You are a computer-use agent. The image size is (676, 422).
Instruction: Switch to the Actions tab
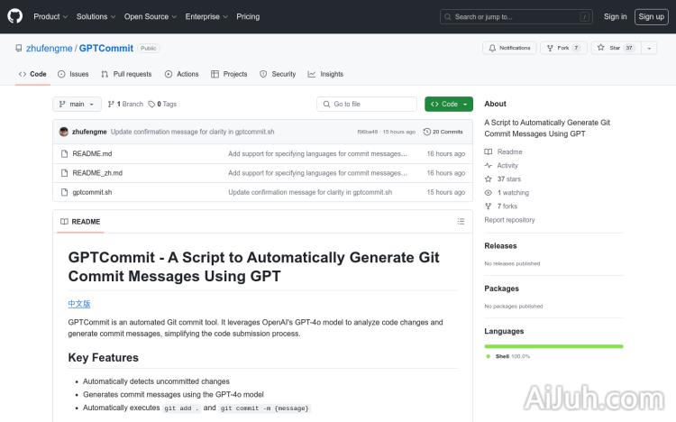point(181,74)
